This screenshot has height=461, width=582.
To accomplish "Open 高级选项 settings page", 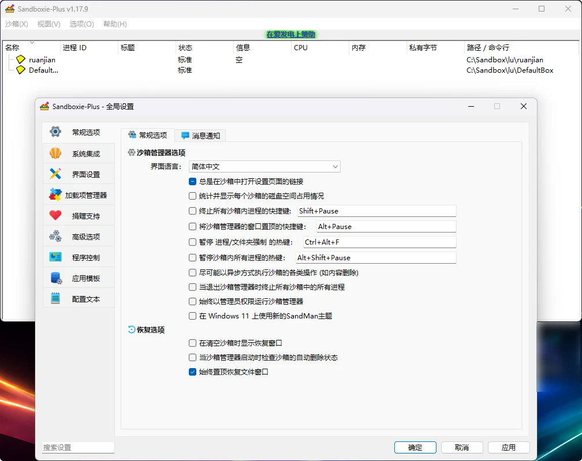I will [79, 236].
